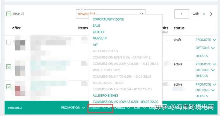Open the LABELS dropdown in bottom bar
The image size is (220, 116).
pos(122,107)
